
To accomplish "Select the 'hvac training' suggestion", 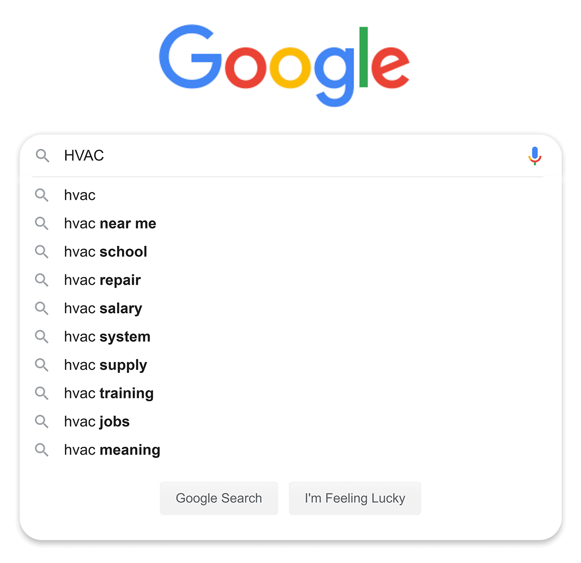I will pos(109,394).
